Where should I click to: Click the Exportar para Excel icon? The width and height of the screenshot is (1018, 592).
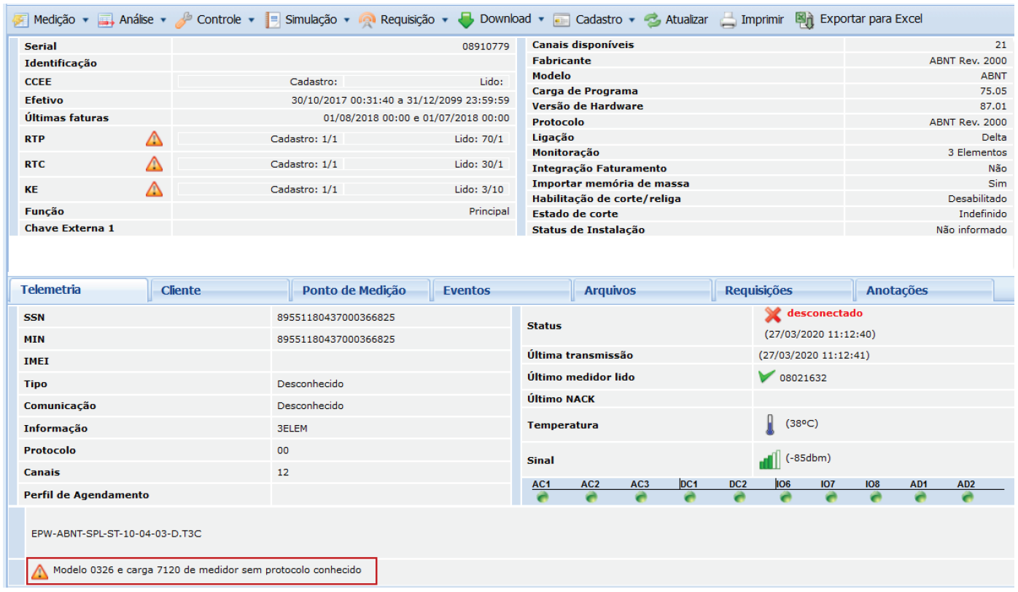coord(804,20)
